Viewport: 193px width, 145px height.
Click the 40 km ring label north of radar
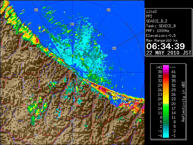(72, 24)
